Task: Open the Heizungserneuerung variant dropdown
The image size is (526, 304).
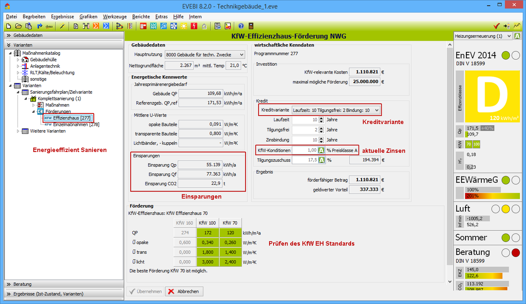Action: pyautogui.click(x=483, y=36)
